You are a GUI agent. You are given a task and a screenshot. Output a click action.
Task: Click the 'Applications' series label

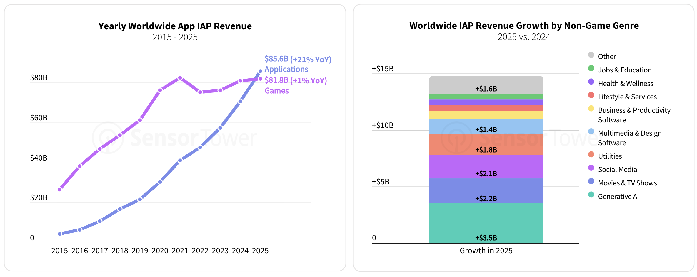click(286, 69)
